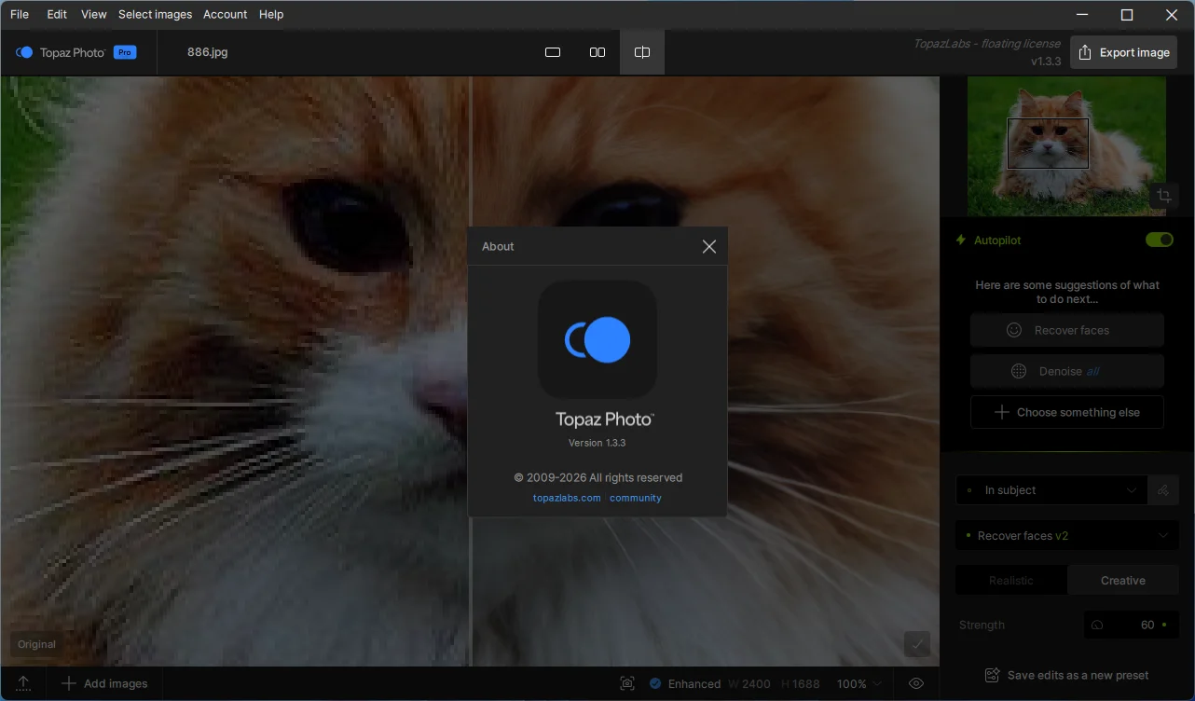Open the community link in About
Image resolution: width=1195 pixels, height=701 pixels.
pyautogui.click(x=636, y=498)
